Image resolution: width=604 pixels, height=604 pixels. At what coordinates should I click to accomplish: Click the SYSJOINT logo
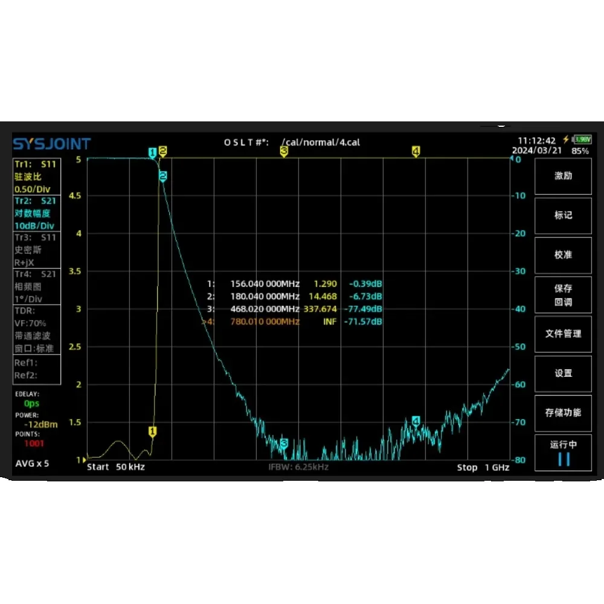(x=52, y=144)
